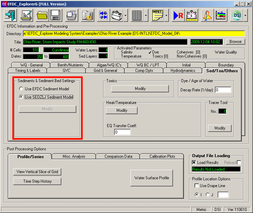
Task: Open a project with the yellow folder icon
Action: 42,15
